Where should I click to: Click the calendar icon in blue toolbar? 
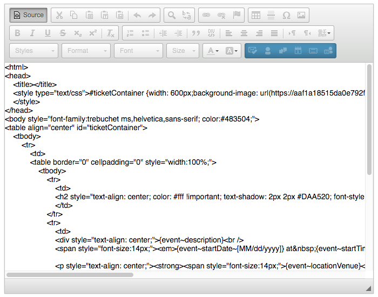pyautogui.click(x=298, y=51)
